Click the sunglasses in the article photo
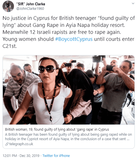 point(47,69)
